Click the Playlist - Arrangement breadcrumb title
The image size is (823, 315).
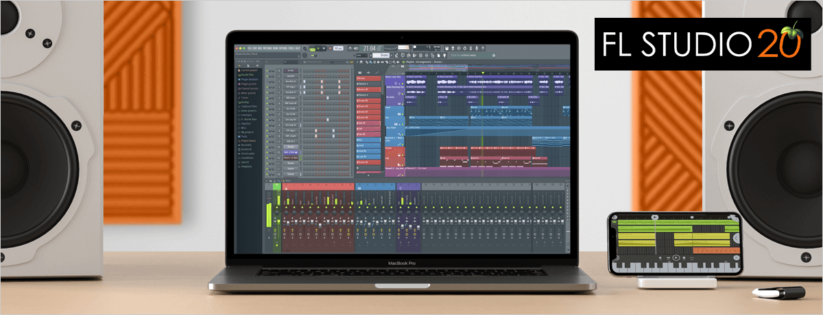click(x=418, y=62)
